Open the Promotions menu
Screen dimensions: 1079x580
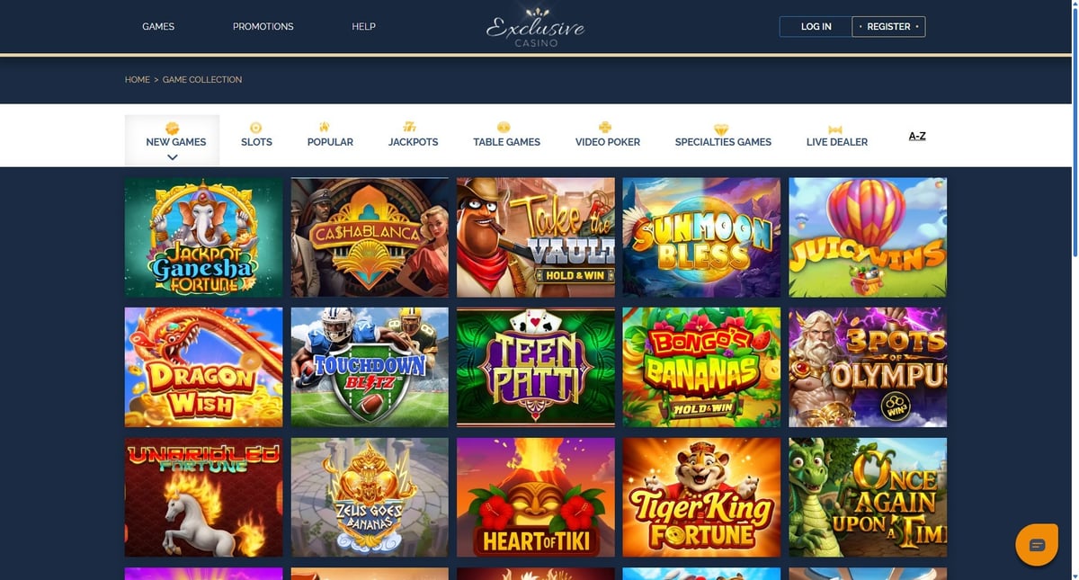263,27
